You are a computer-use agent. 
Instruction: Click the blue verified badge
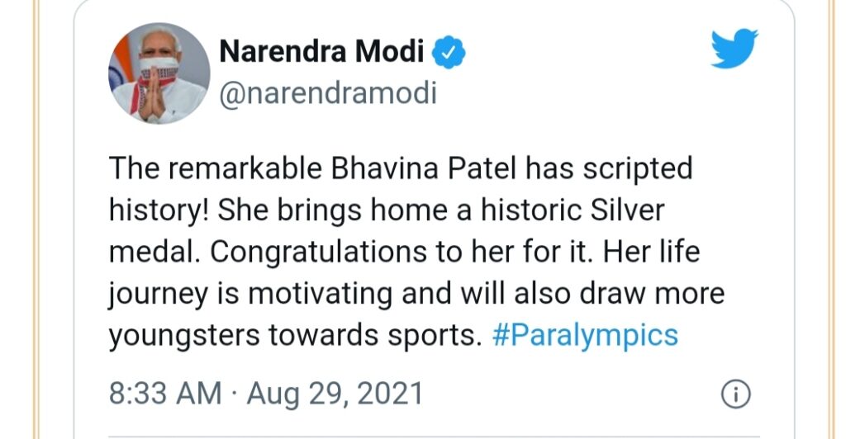coord(449,52)
